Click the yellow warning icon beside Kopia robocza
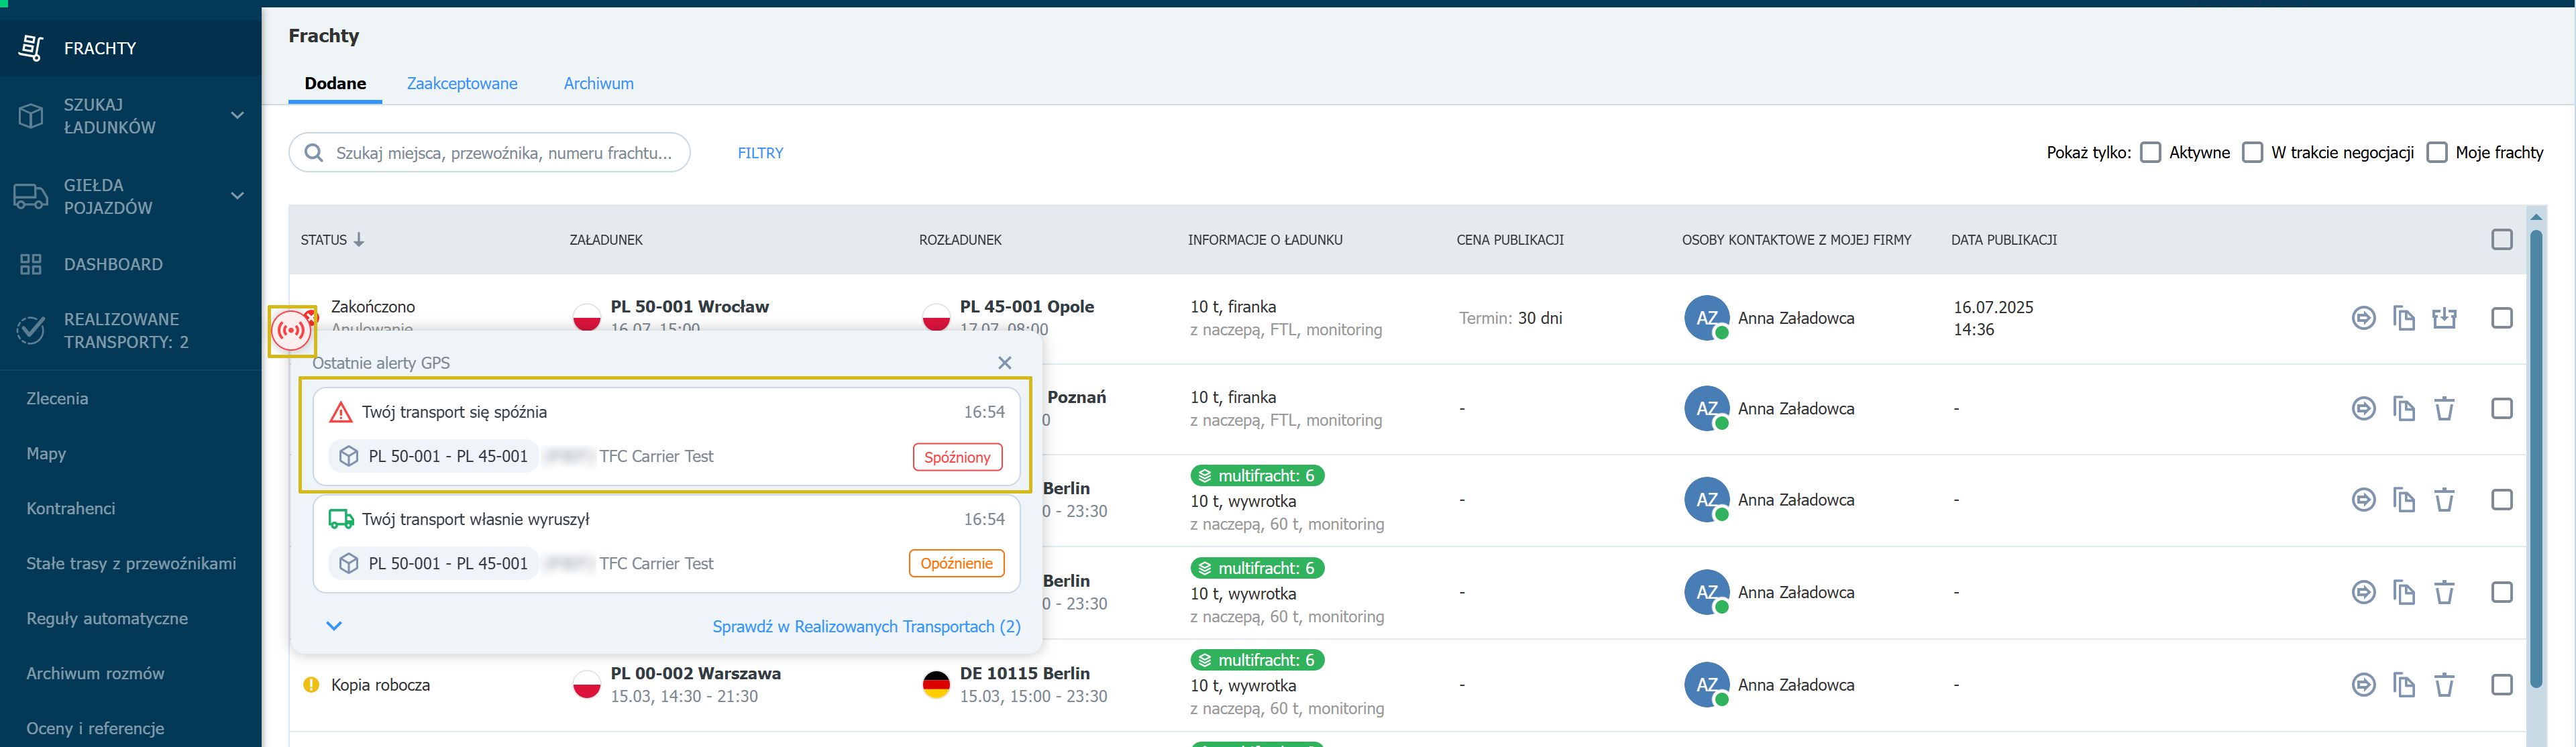The width and height of the screenshot is (2576, 747). [x=311, y=685]
